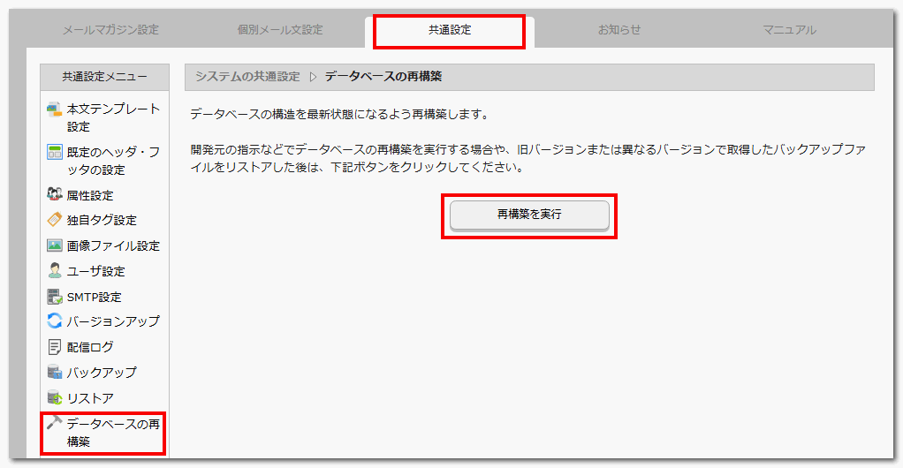Click the 再構築を実行 button
The width and height of the screenshot is (903, 468).
click(x=529, y=215)
